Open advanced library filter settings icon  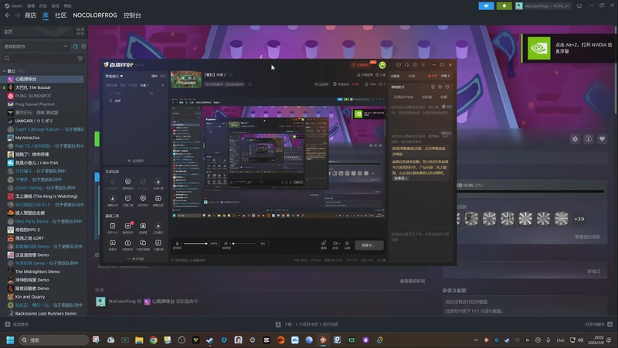80,59
